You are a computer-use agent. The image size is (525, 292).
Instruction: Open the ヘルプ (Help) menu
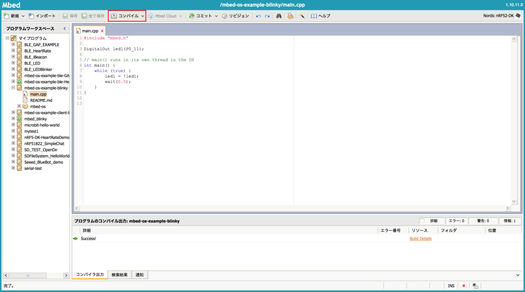point(320,16)
